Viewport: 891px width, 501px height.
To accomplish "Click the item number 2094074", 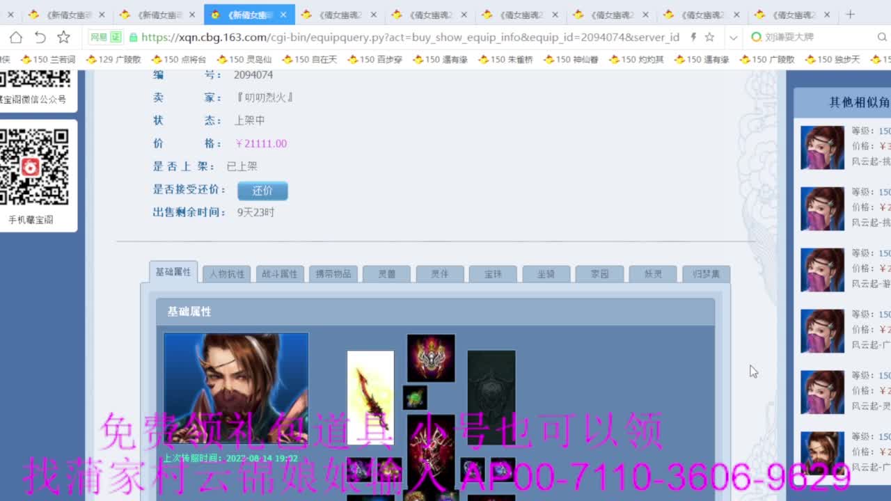I will (x=253, y=74).
